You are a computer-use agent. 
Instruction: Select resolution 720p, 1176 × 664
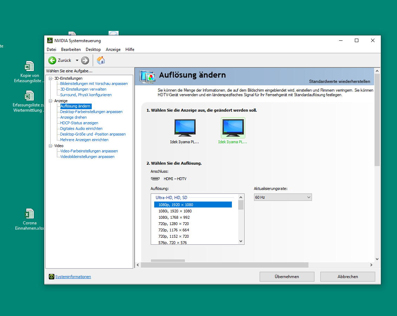point(193,230)
